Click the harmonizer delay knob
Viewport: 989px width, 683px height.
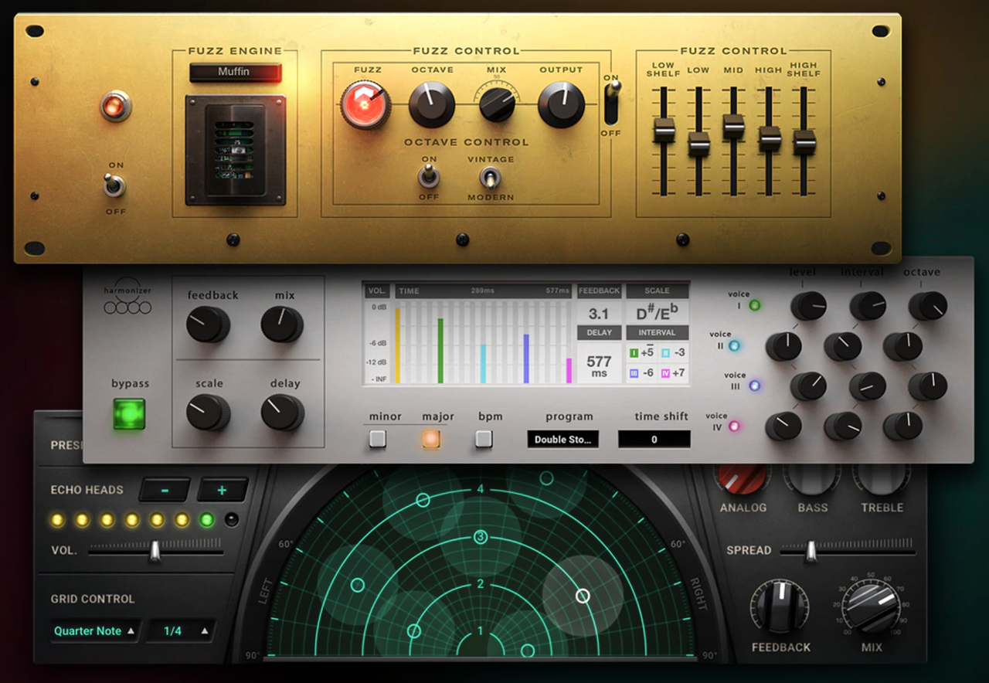coord(282,412)
